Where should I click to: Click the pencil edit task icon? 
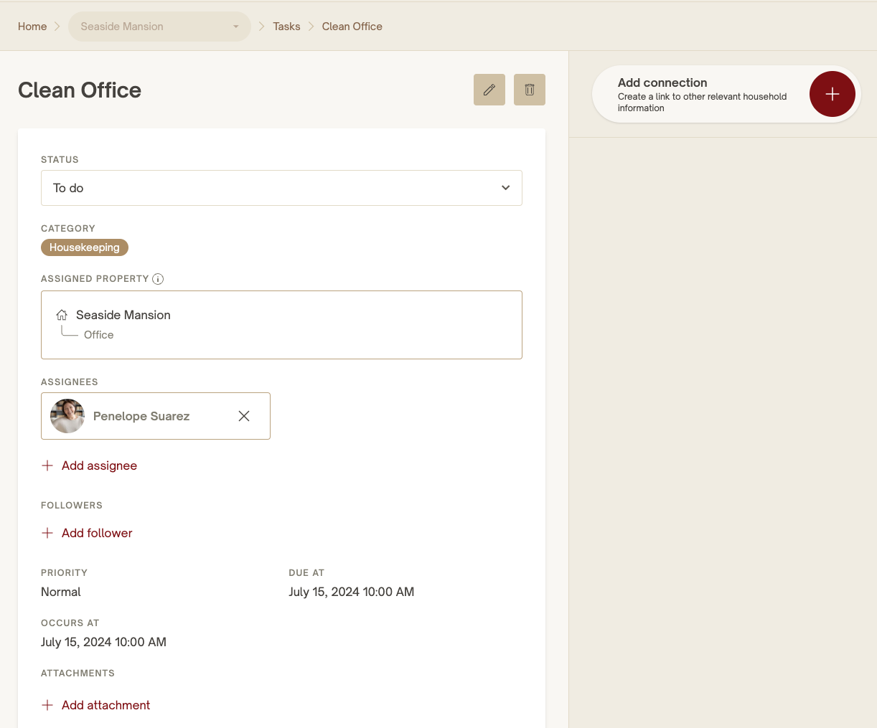pos(489,90)
